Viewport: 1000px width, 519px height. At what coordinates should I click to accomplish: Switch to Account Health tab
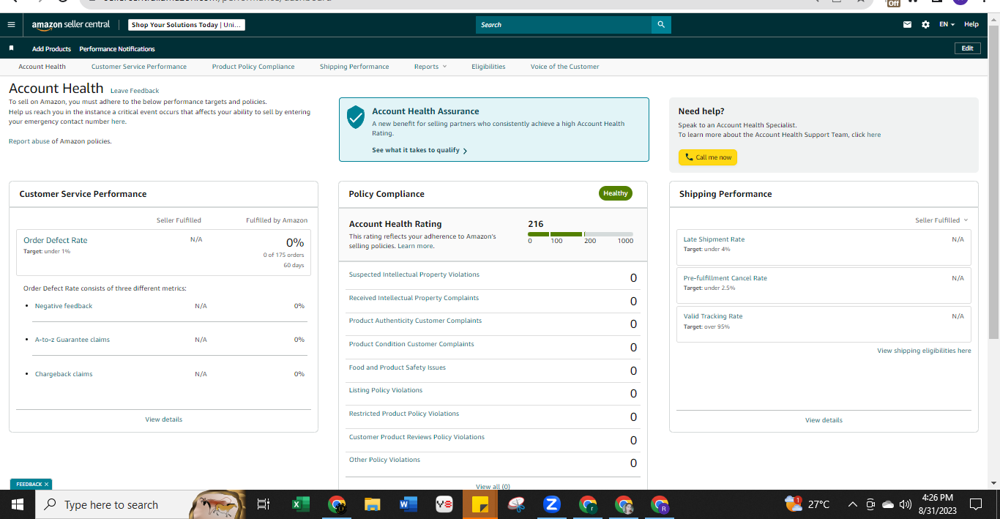coord(42,67)
